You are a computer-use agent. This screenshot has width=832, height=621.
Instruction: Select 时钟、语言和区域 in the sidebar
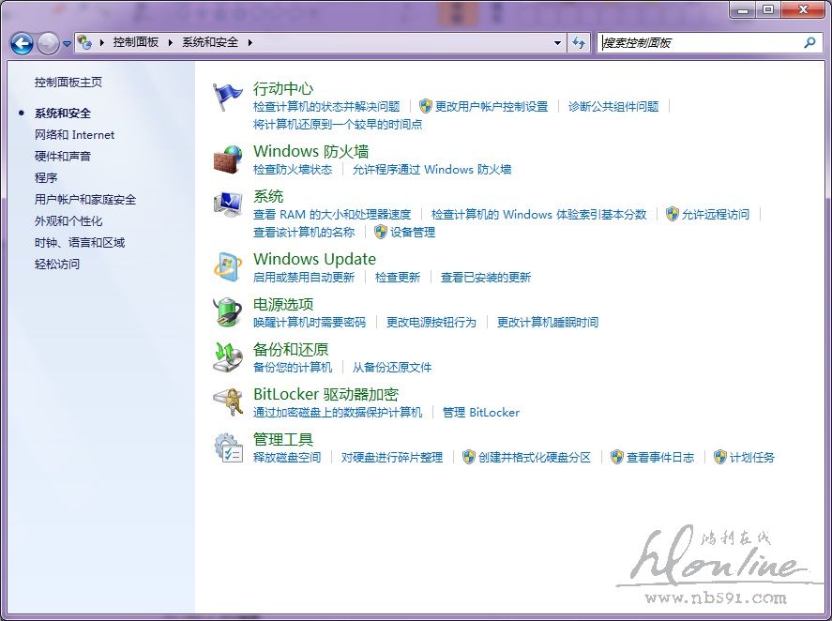pyautogui.click(x=80, y=243)
